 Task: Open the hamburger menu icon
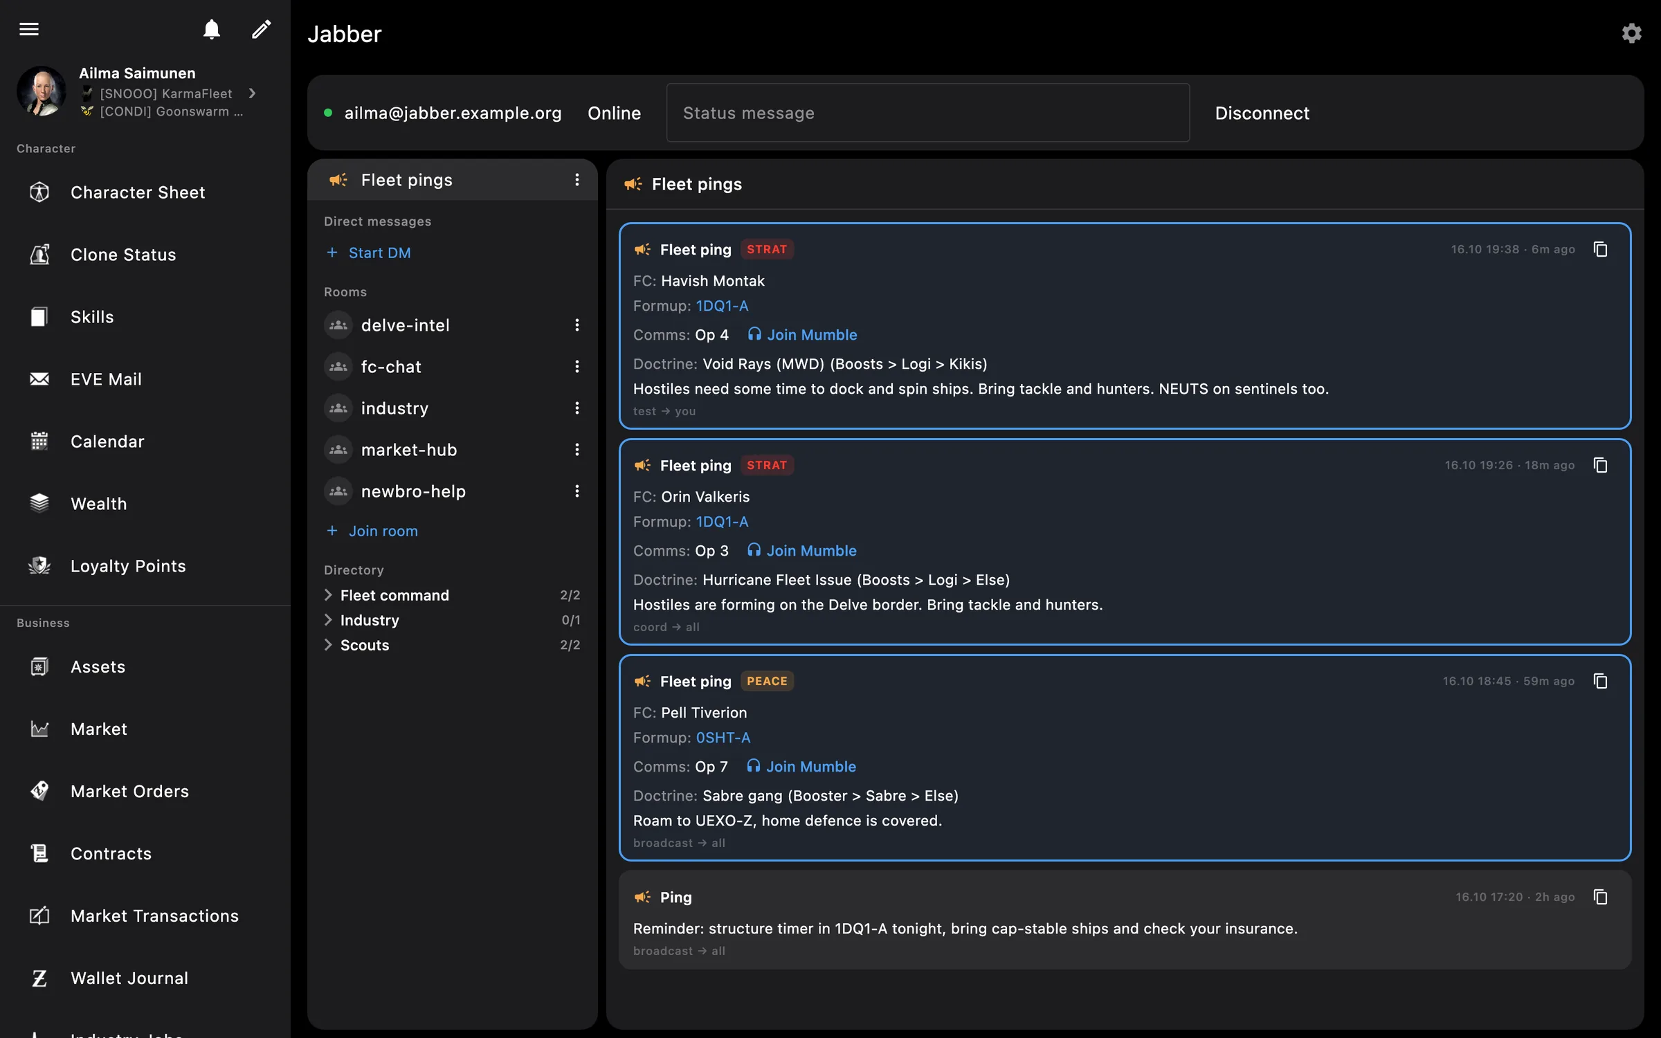(29, 29)
